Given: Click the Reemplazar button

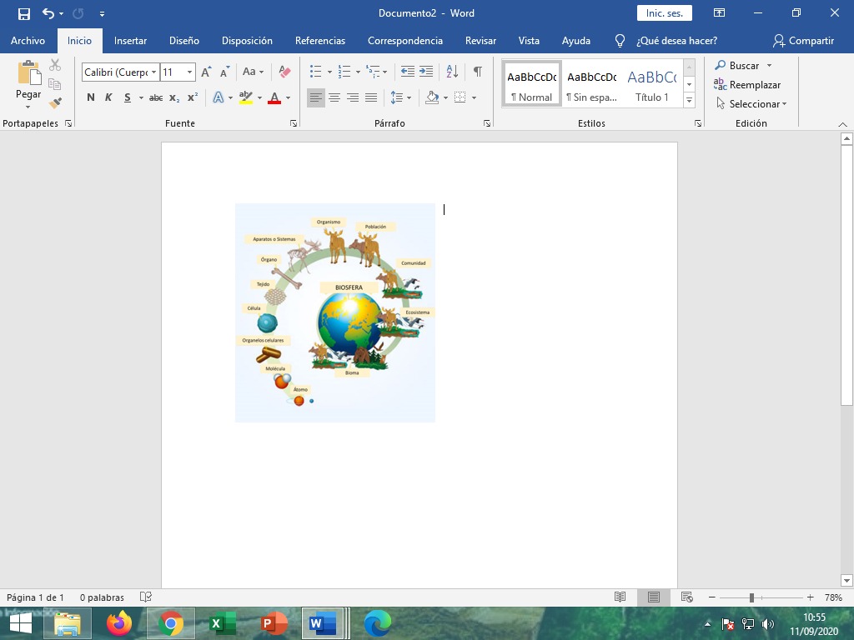Looking at the screenshot, I should 748,85.
